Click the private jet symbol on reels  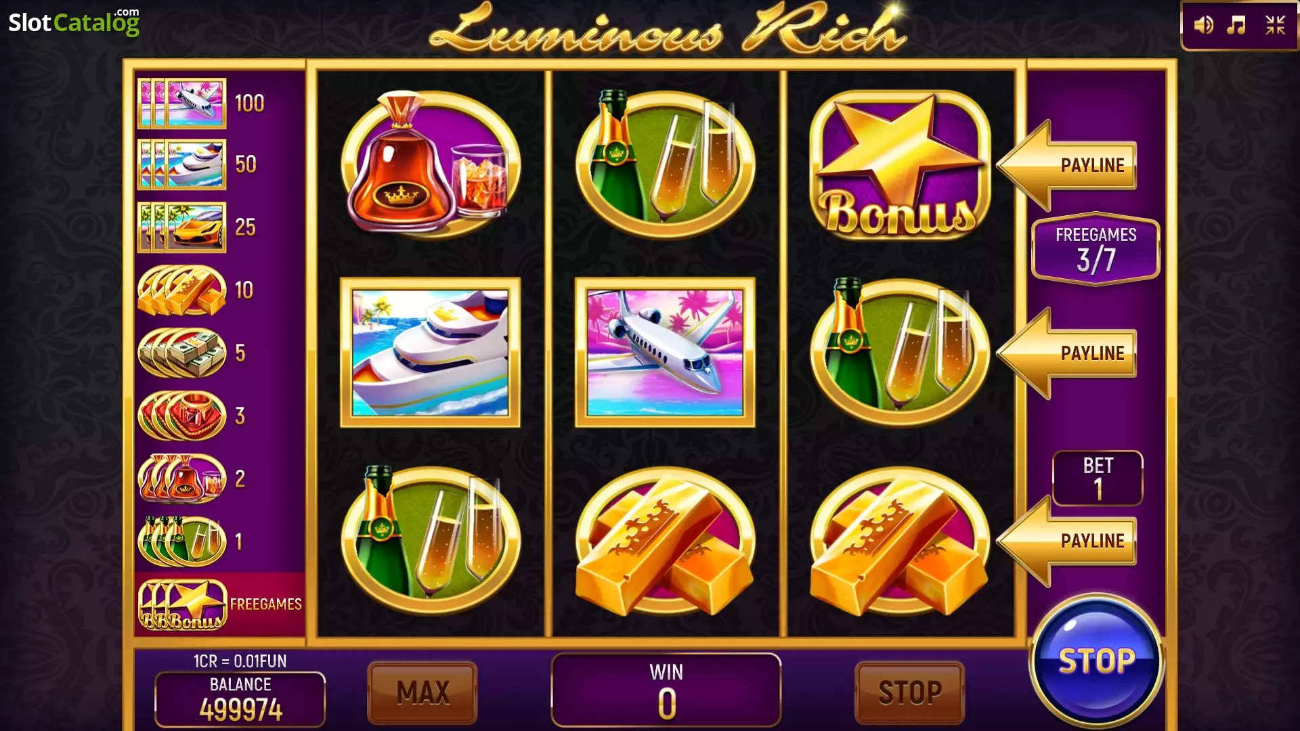[x=665, y=352]
